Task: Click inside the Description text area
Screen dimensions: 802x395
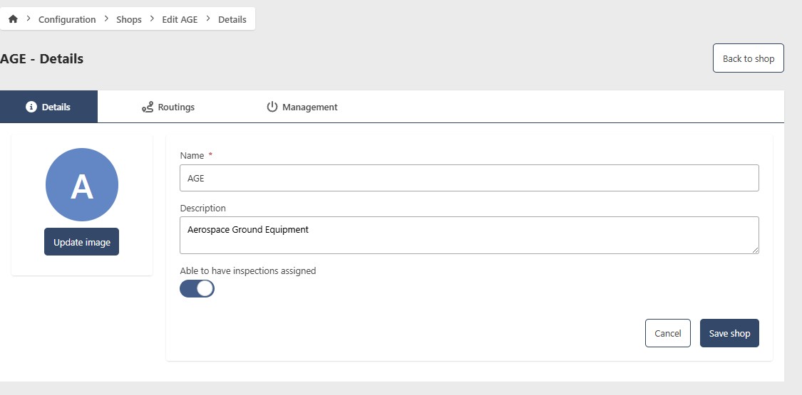Action: [x=469, y=235]
